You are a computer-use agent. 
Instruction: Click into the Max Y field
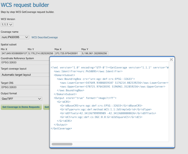[x=95, y=54]
